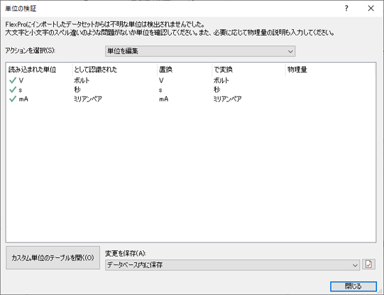Click the 物理量 column header
This screenshot has height=295, width=384.
click(x=297, y=70)
